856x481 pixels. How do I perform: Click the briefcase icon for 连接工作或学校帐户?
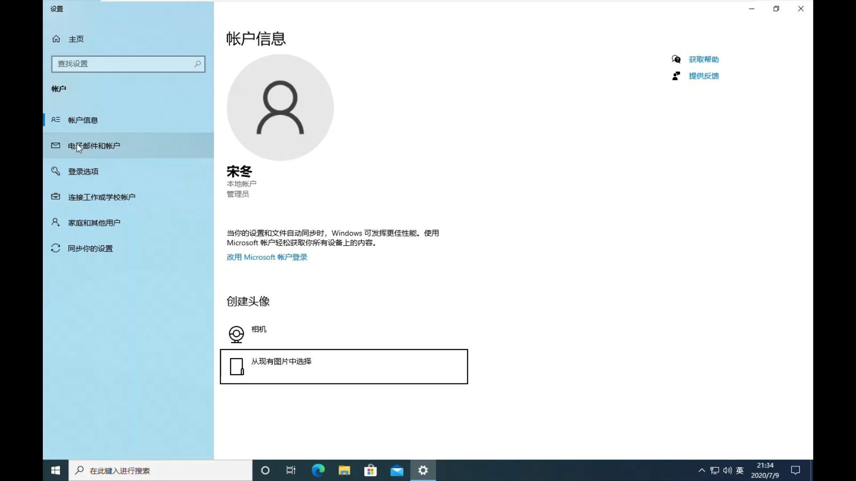[56, 196]
